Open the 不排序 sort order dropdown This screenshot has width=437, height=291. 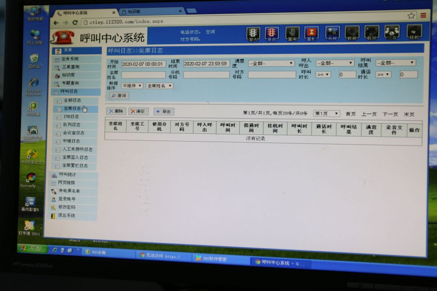tap(132, 86)
